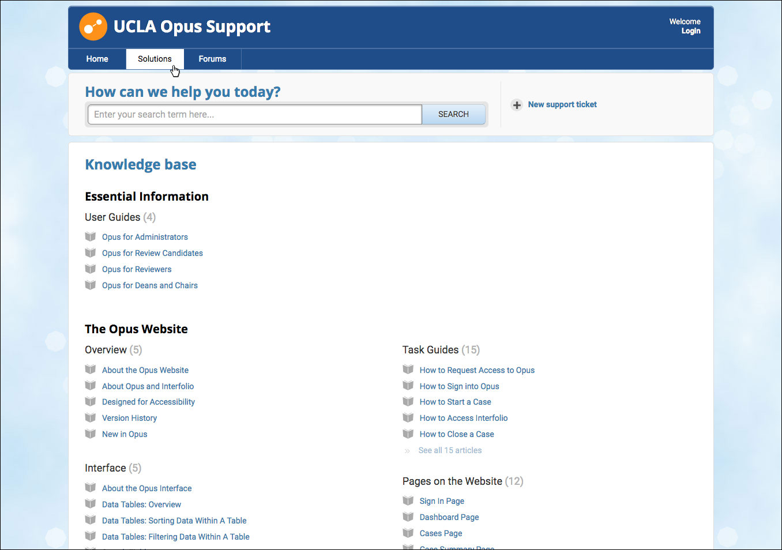
Task: Click book icon next to New in Opus
Action: pos(91,434)
